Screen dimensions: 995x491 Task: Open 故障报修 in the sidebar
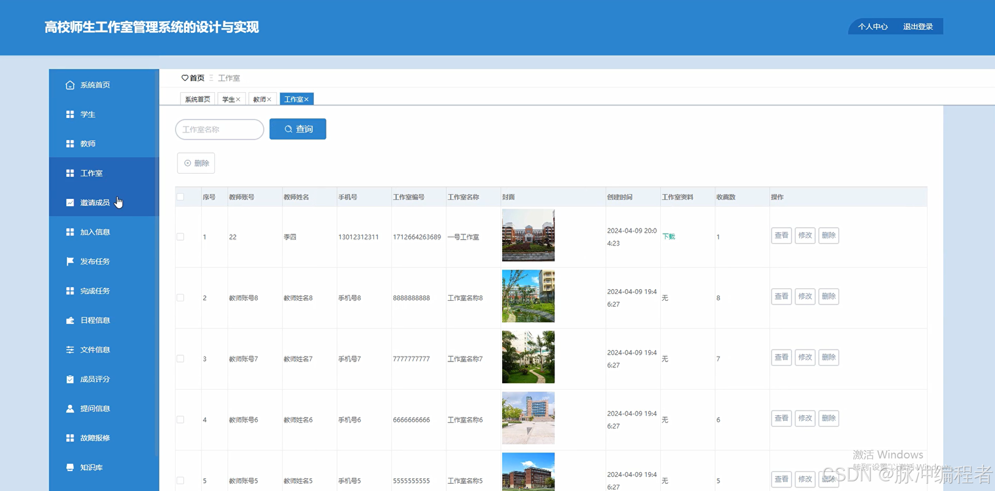(104, 438)
